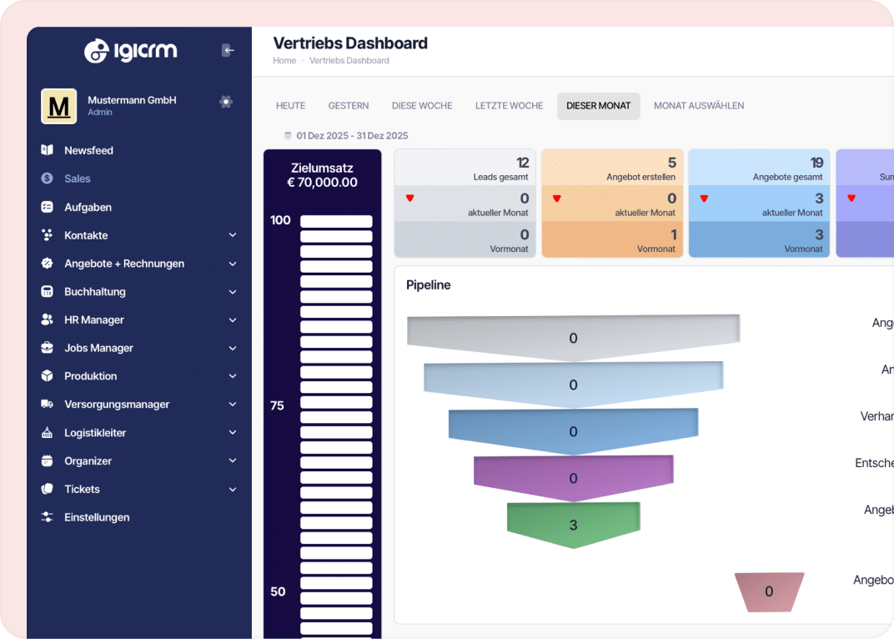This screenshot has height=639, width=894.
Task: Click the Angebote + Rechnungen badge icon
Action: point(48,264)
